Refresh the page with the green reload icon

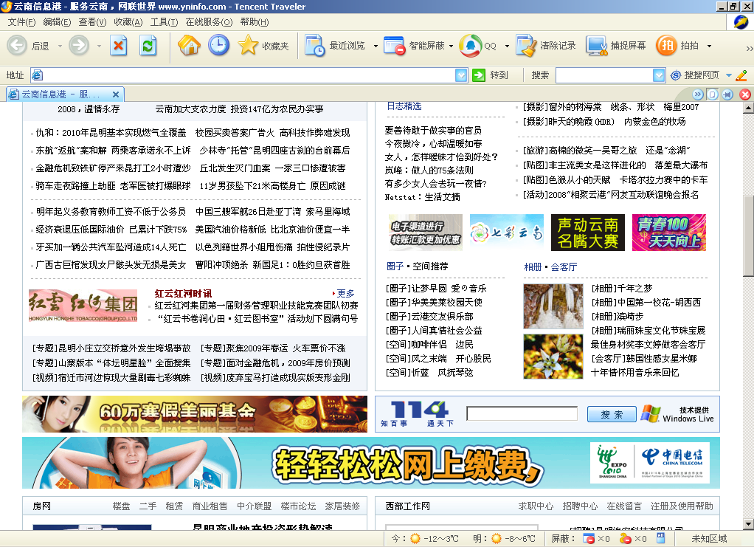coord(148,46)
